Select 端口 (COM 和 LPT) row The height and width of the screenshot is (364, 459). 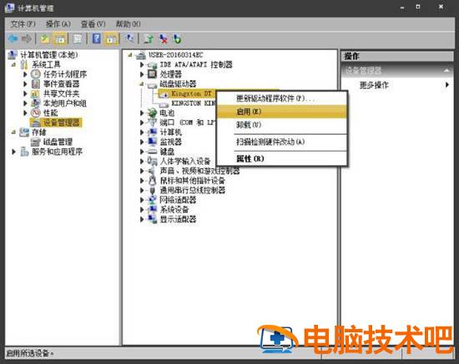click(187, 122)
